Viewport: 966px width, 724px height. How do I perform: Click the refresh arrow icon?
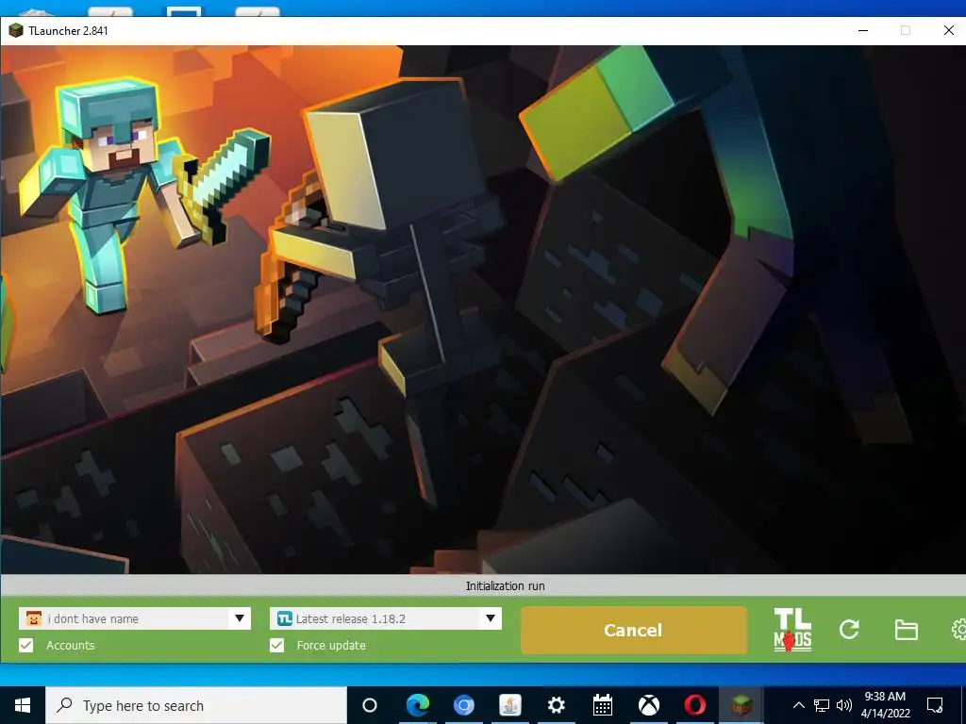coord(849,629)
